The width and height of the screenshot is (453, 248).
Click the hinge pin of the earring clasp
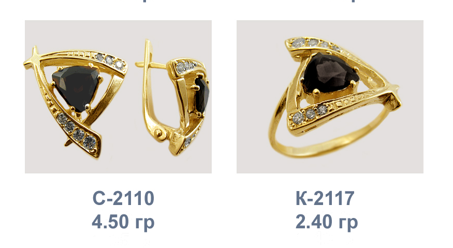point(158,133)
